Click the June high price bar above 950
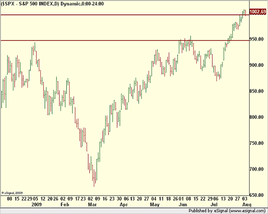This screenshot has height=214, width=268. (x=190, y=41)
